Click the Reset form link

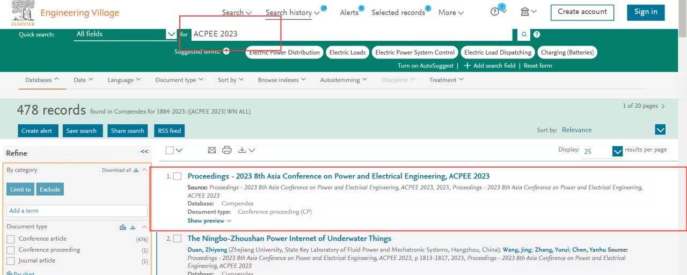538,65
